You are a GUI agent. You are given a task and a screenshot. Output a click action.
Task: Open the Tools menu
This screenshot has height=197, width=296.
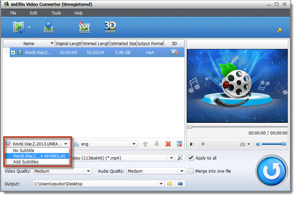pos(56,13)
